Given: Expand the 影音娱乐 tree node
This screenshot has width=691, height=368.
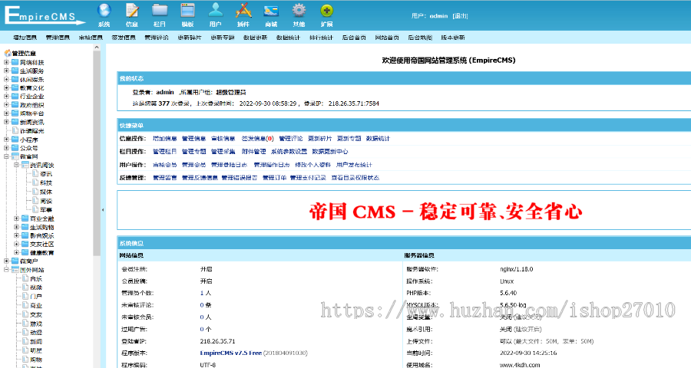Looking at the screenshot, I should point(16,235).
